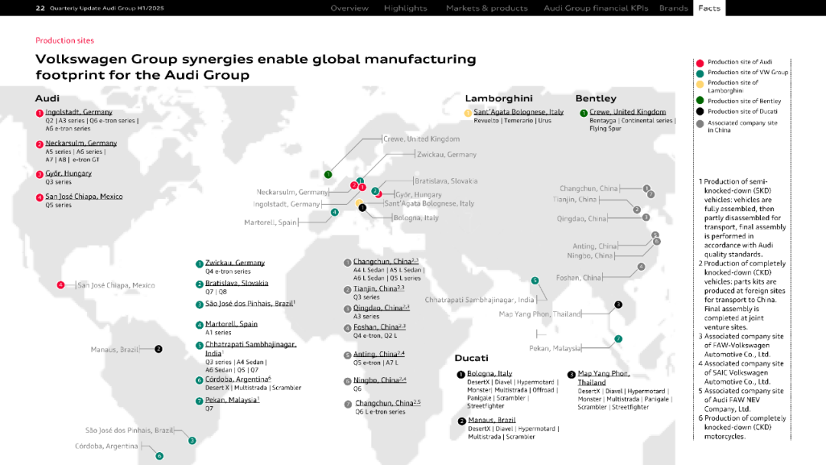826x465 pixels.
Task: Click the teal Pekan, Malaysia map marker
Action: (x=618, y=339)
